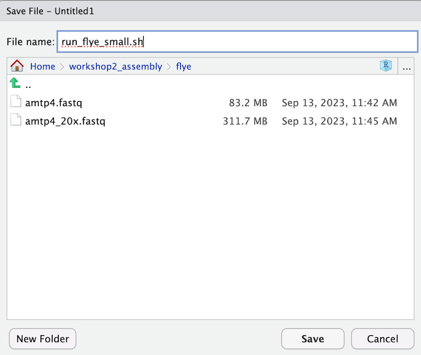Focus the File name input field
Viewport: 421px width, 355px height.
pyautogui.click(x=237, y=42)
